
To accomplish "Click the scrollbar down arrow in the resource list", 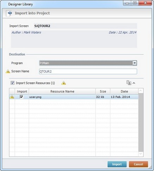I will [141, 154].
